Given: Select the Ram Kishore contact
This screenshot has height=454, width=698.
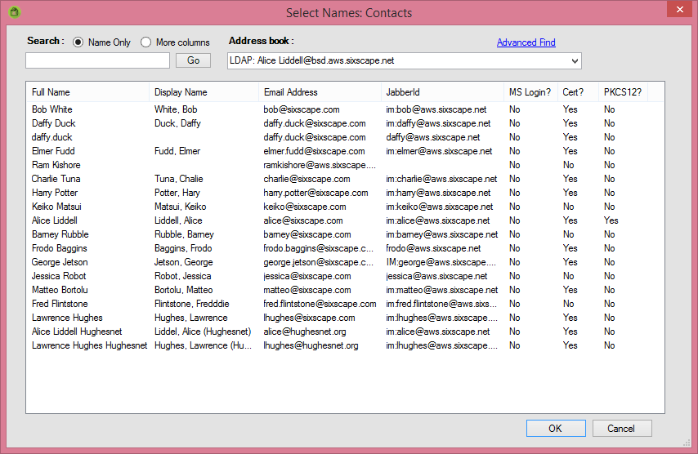Looking at the screenshot, I should pyautogui.click(x=56, y=165).
